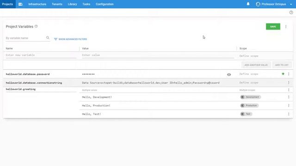Open the connectionstring row overflow menu
The width and height of the screenshot is (296, 166).
289,83
